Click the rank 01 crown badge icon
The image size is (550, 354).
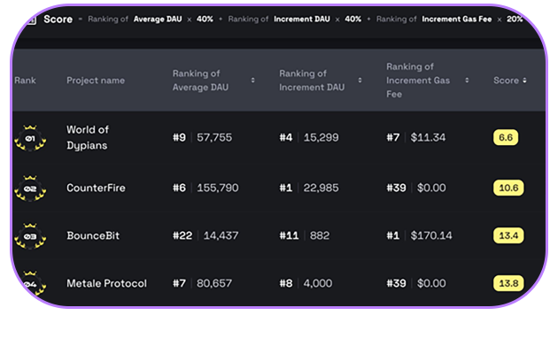30,139
